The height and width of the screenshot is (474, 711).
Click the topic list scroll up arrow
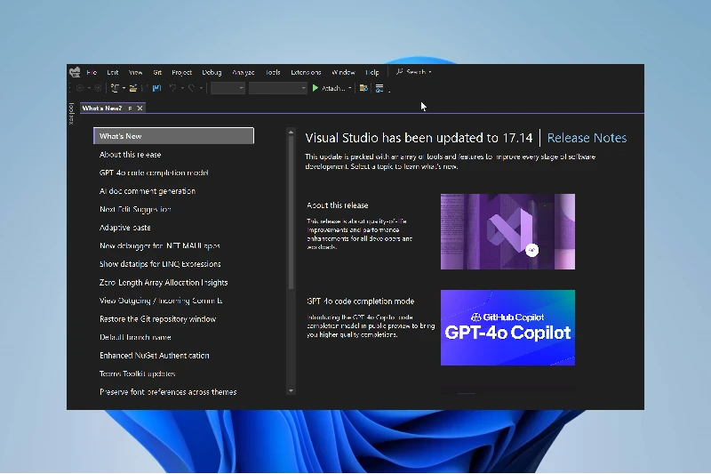pyautogui.click(x=292, y=132)
